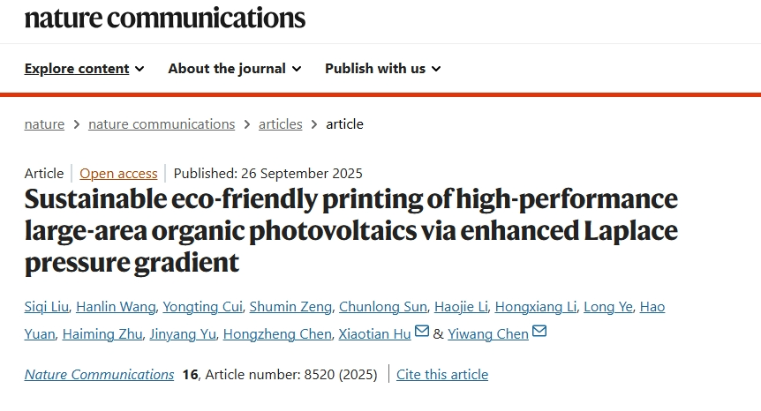Viewport: 761px width, 411px height.
Task: Select author Xiaotian Hu
Action: 375,333
